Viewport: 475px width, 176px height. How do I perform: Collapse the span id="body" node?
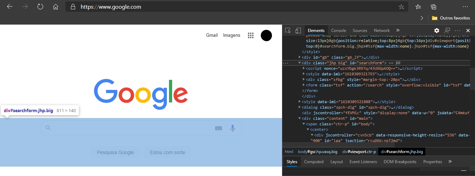[304, 124]
